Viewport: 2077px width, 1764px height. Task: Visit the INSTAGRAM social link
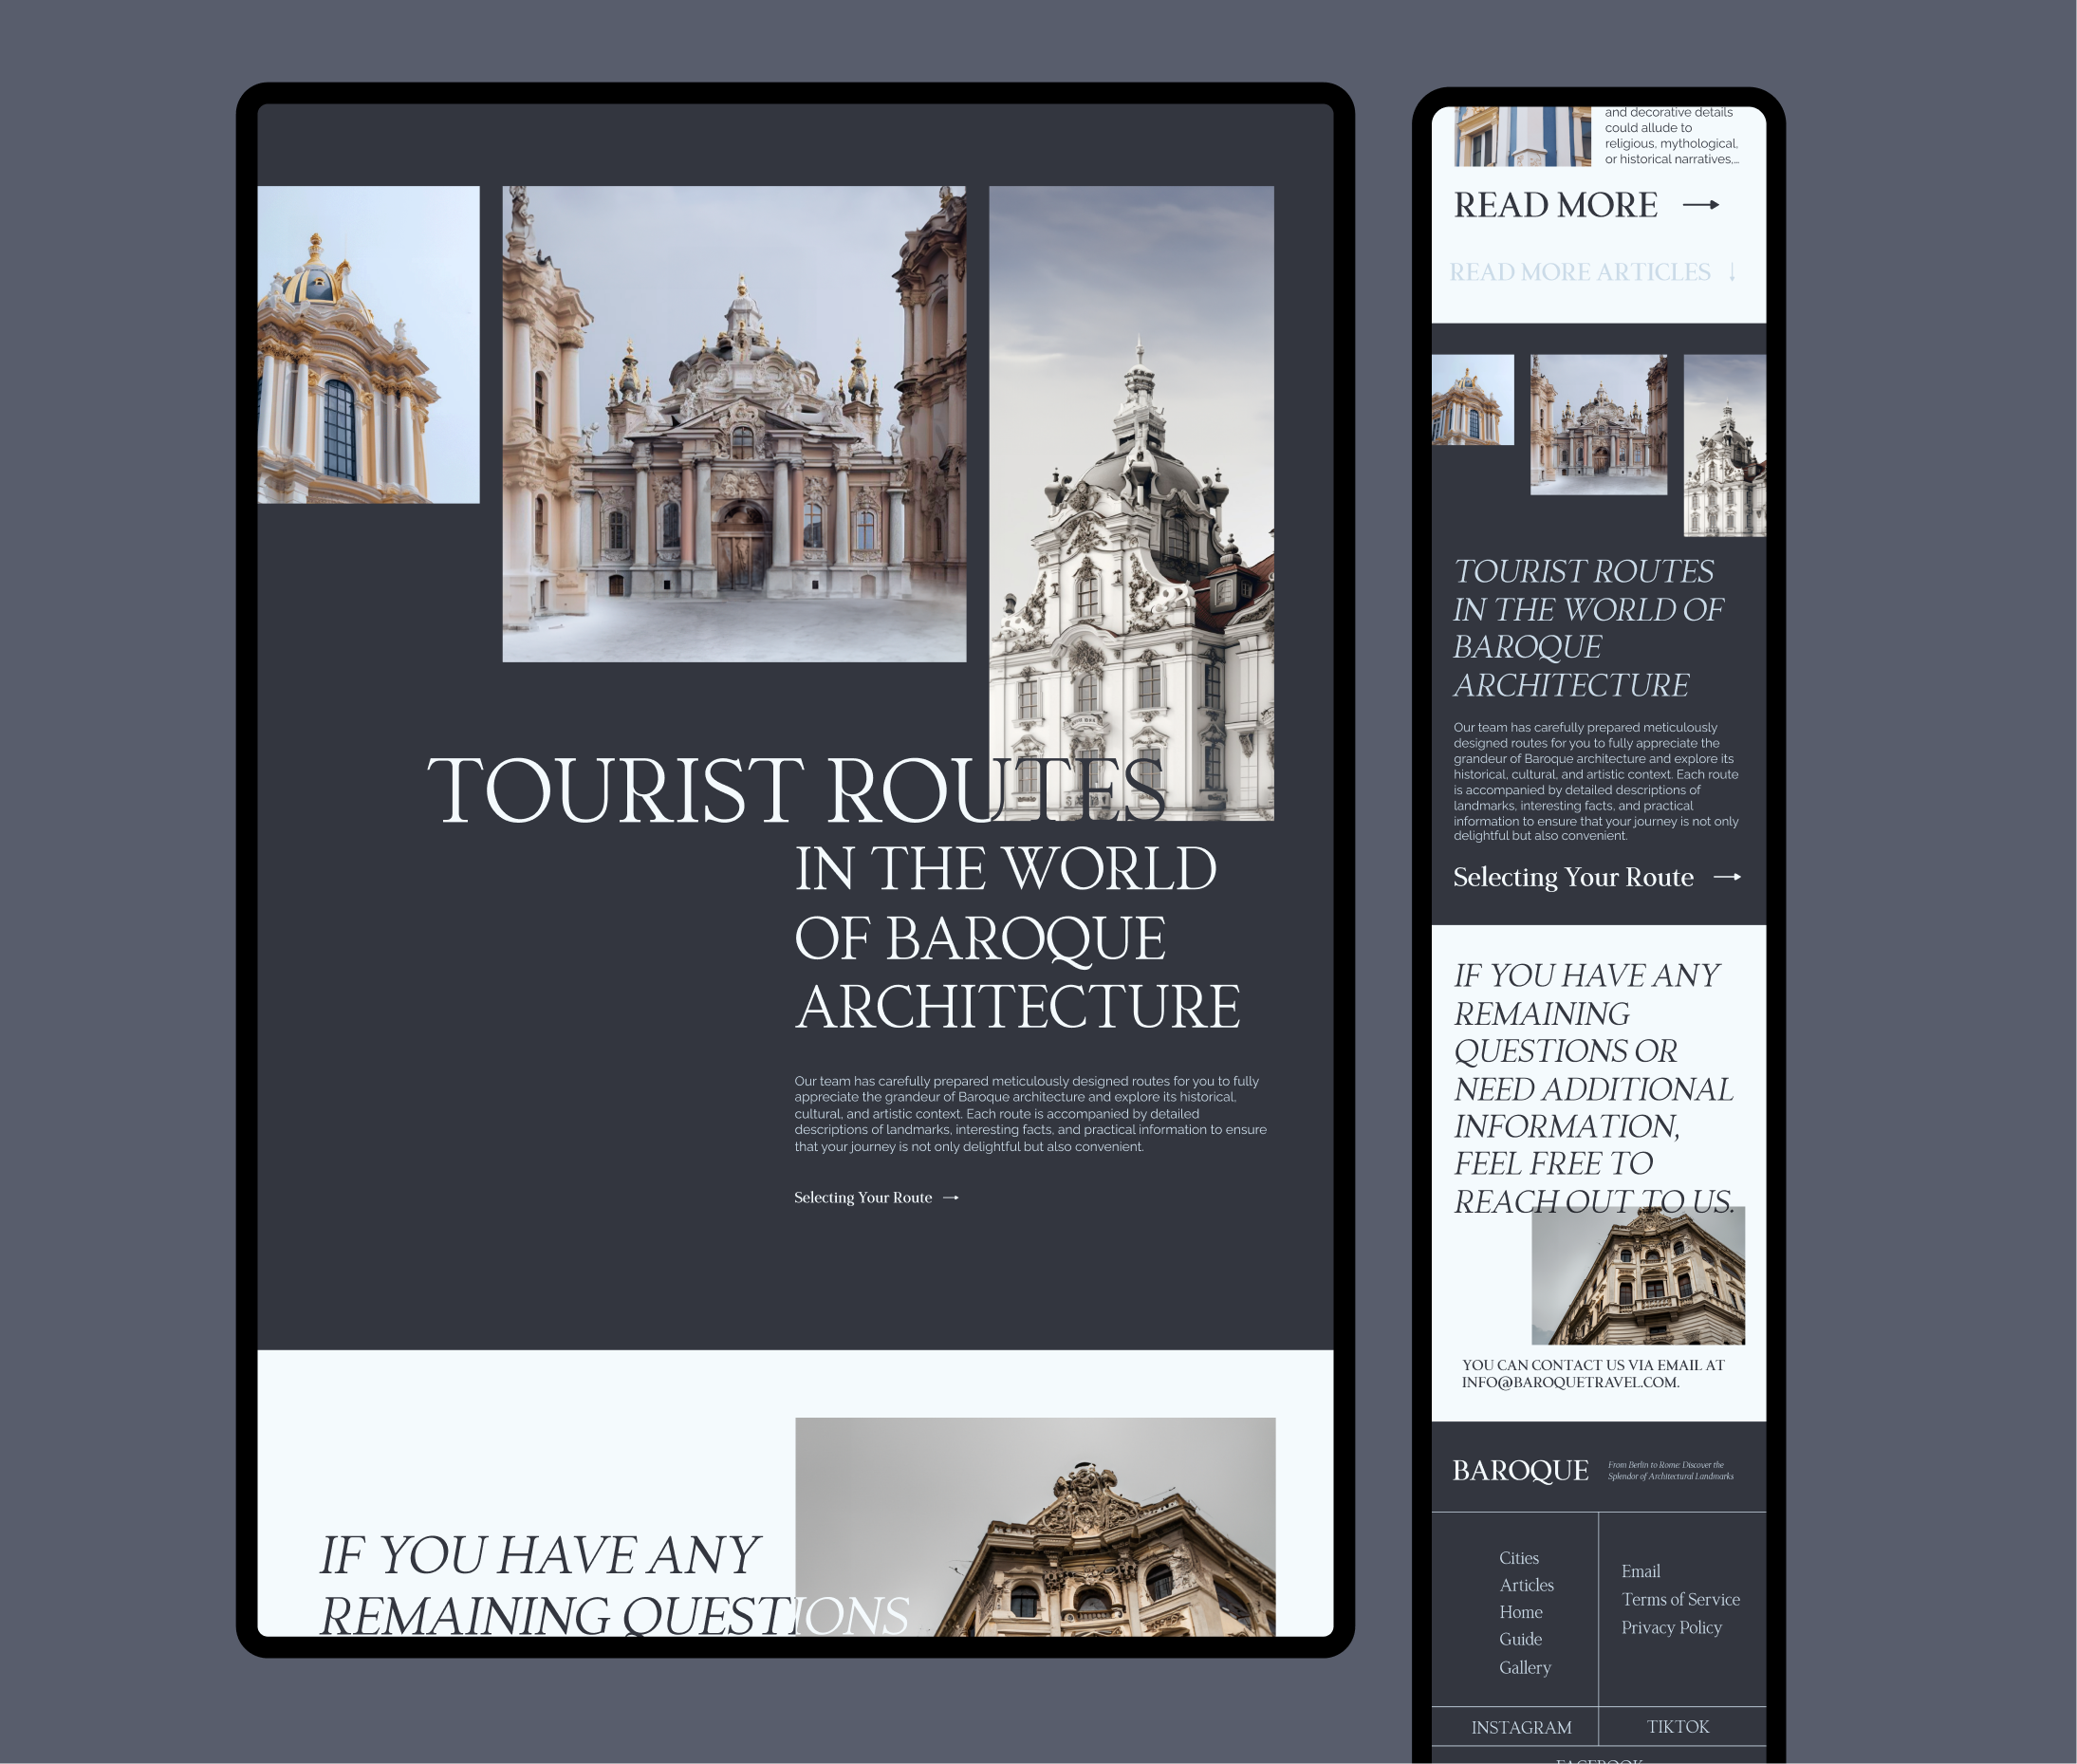click(1521, 1727)
